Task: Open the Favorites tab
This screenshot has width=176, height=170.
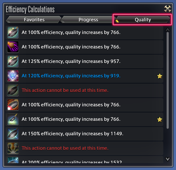Action: coord(34,20)
